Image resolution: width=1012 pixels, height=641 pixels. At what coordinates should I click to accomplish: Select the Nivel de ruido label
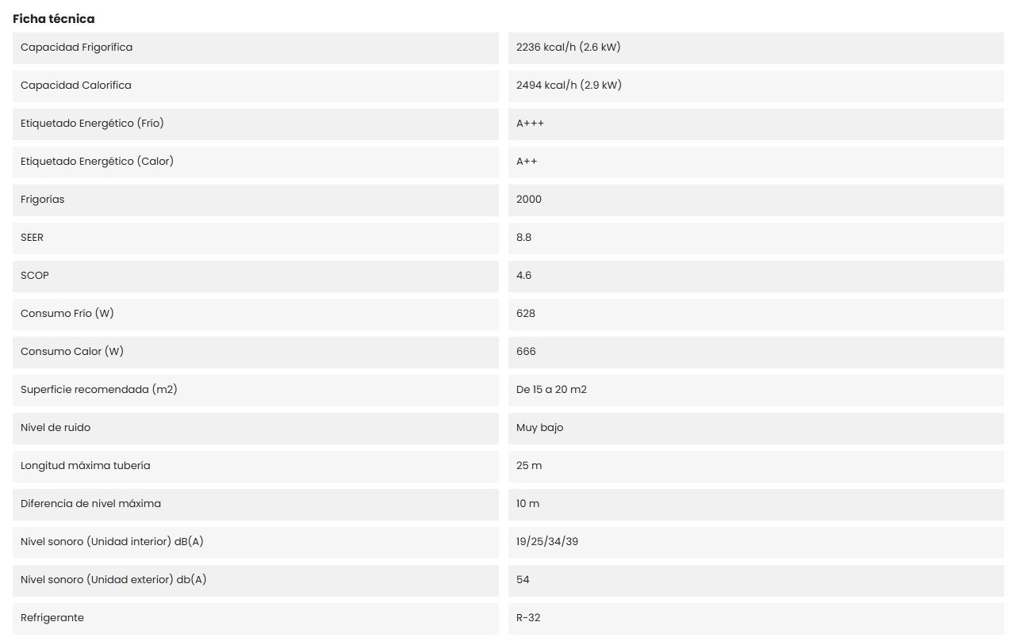coord(56,428)
